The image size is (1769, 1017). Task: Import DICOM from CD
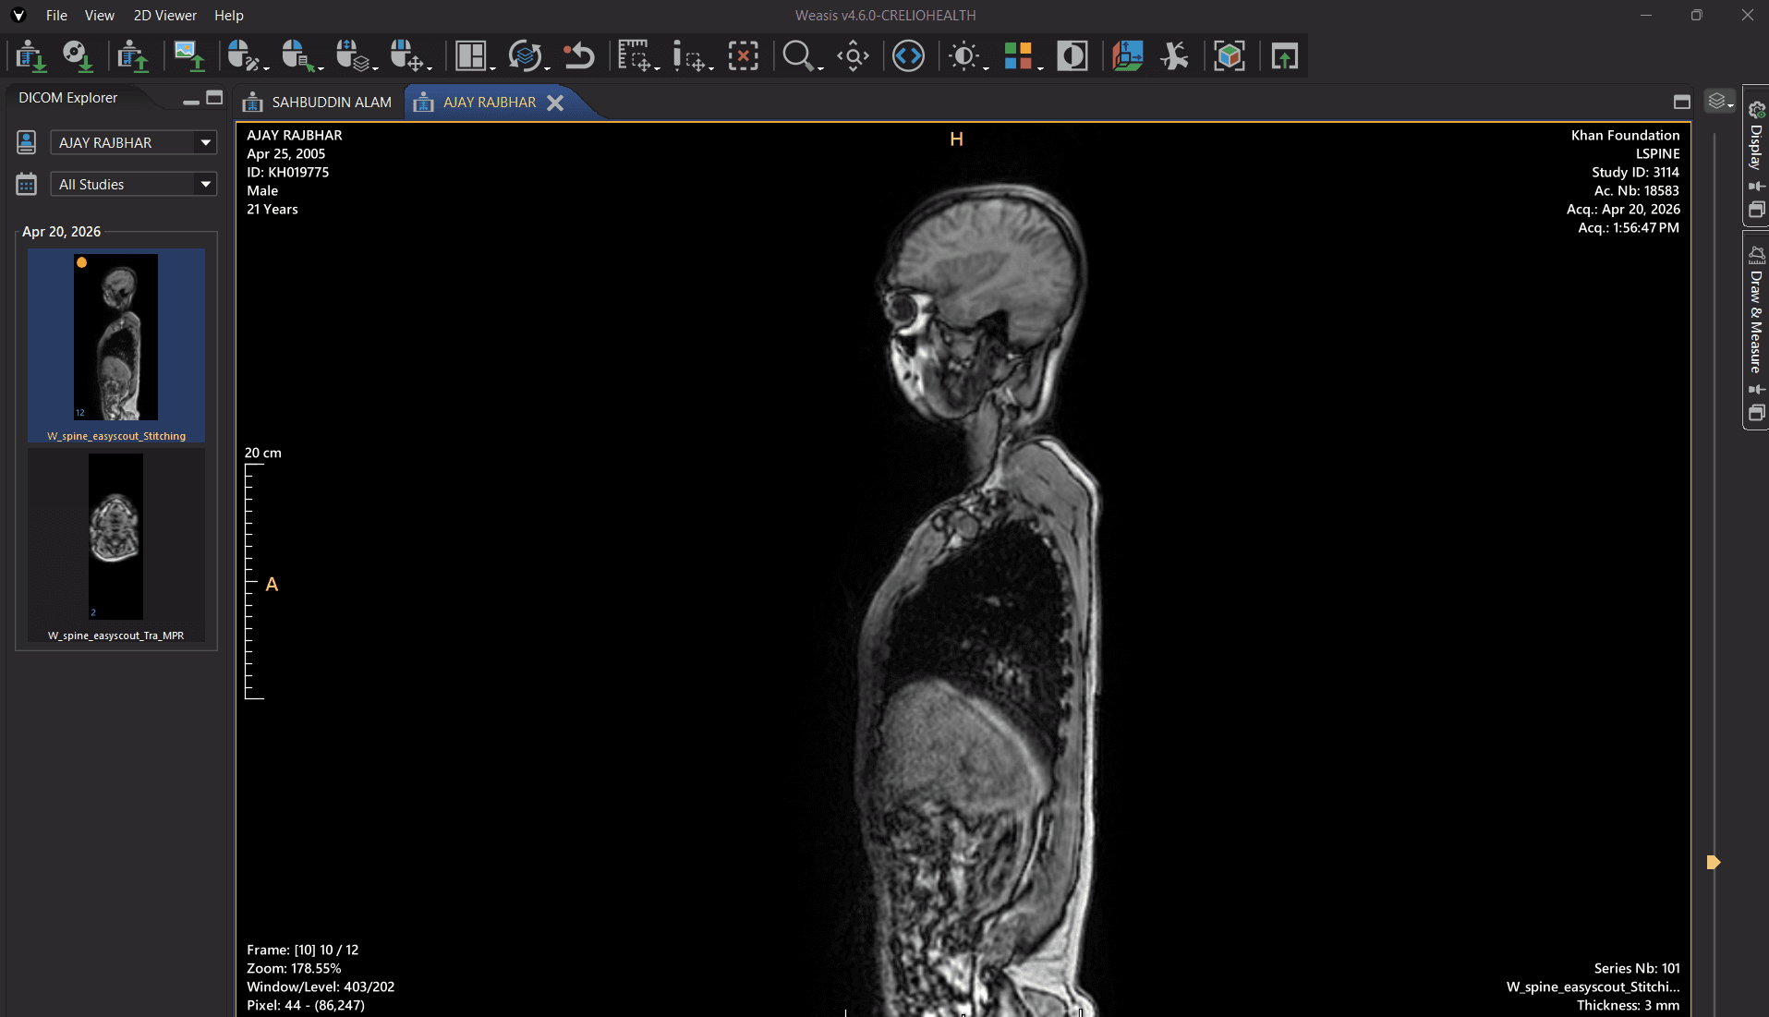pyautogui.click(x=78, y=56)
